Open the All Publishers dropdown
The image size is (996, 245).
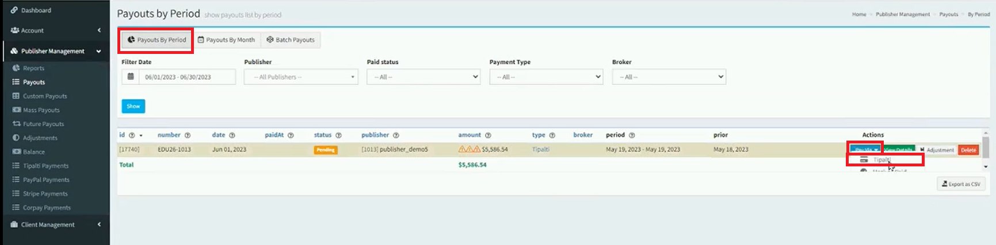pos(300,77)
